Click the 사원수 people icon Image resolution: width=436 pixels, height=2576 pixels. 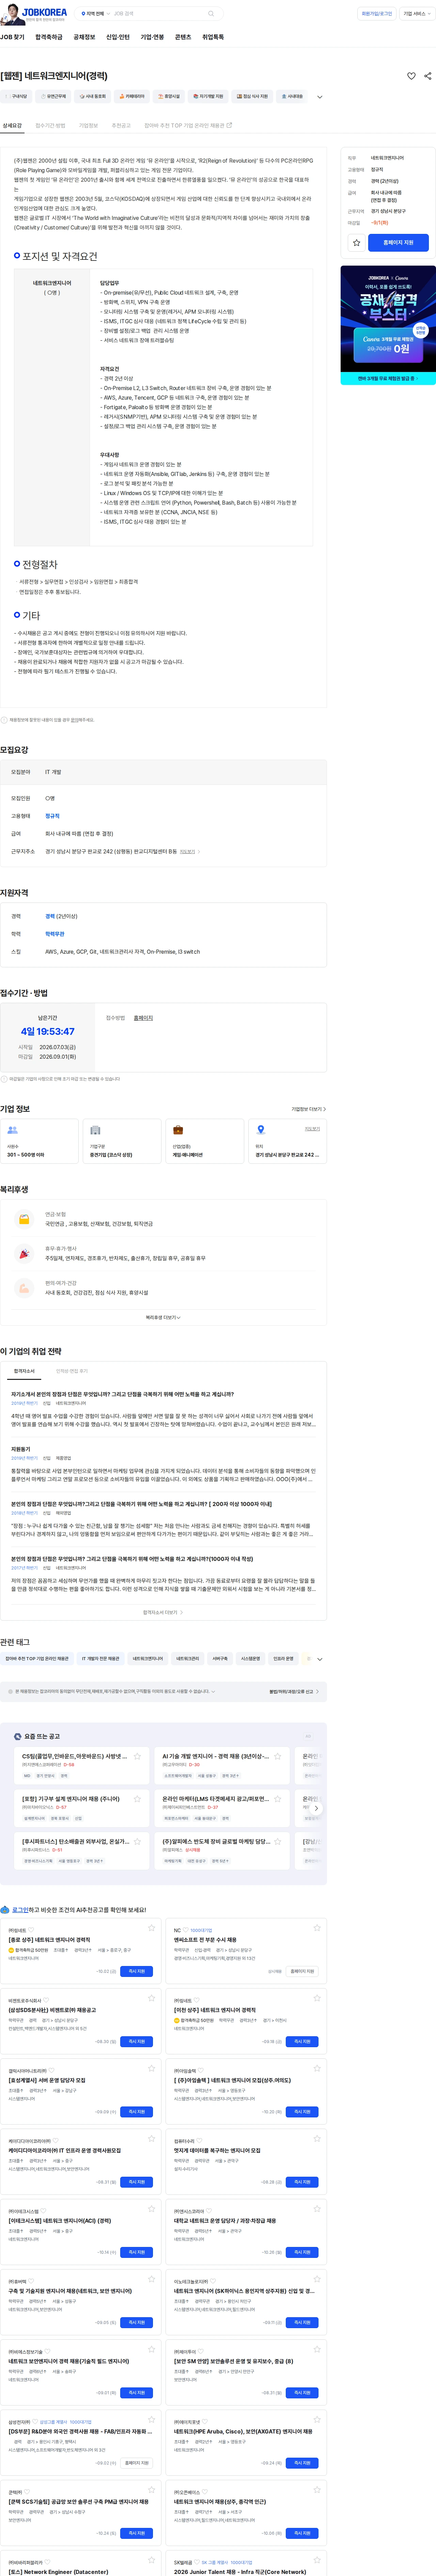pyautogui.click(x=12, y=1130)
